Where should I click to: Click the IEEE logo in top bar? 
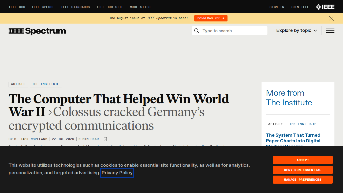coord(325,7)
